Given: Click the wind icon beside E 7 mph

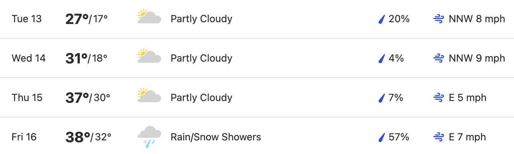Looking at the screenshot, I should [x=439, y=137].
